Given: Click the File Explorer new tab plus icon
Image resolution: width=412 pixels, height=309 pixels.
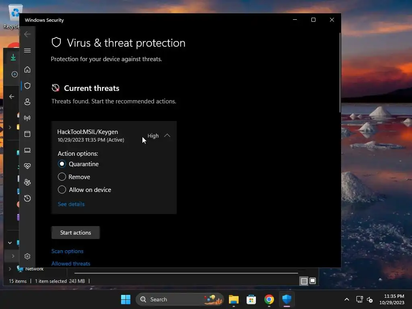Looking at the screenshot, I should pos(15,74).
